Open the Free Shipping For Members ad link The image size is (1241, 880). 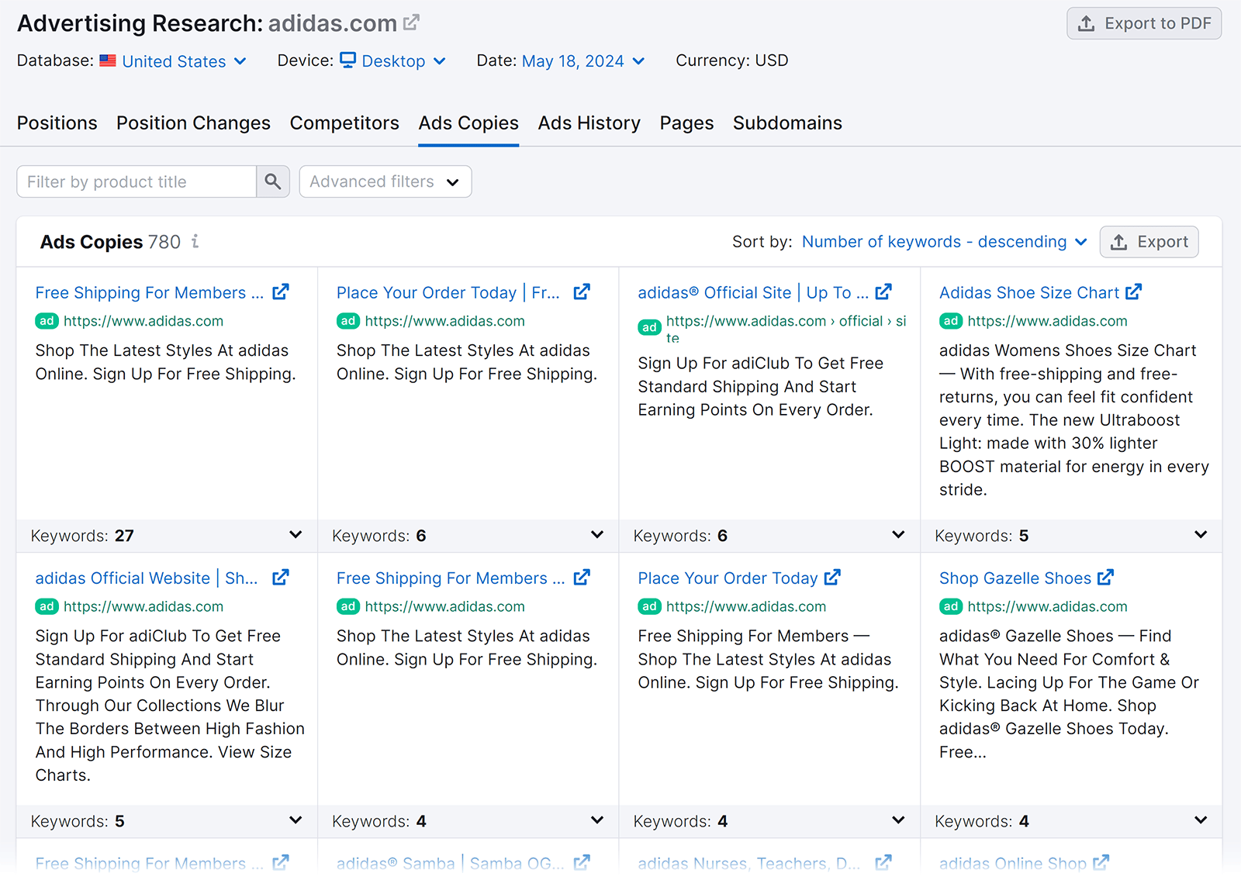pyautogui.click(x=147, y=292)
